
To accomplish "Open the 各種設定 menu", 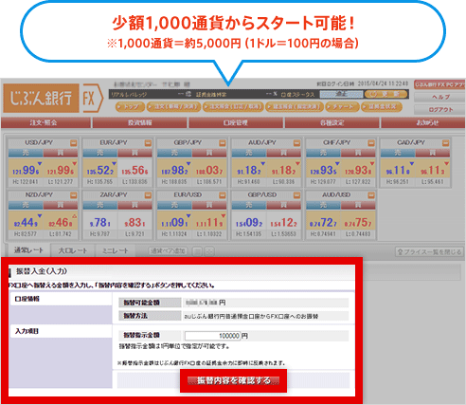I will (x=332, y=122).
